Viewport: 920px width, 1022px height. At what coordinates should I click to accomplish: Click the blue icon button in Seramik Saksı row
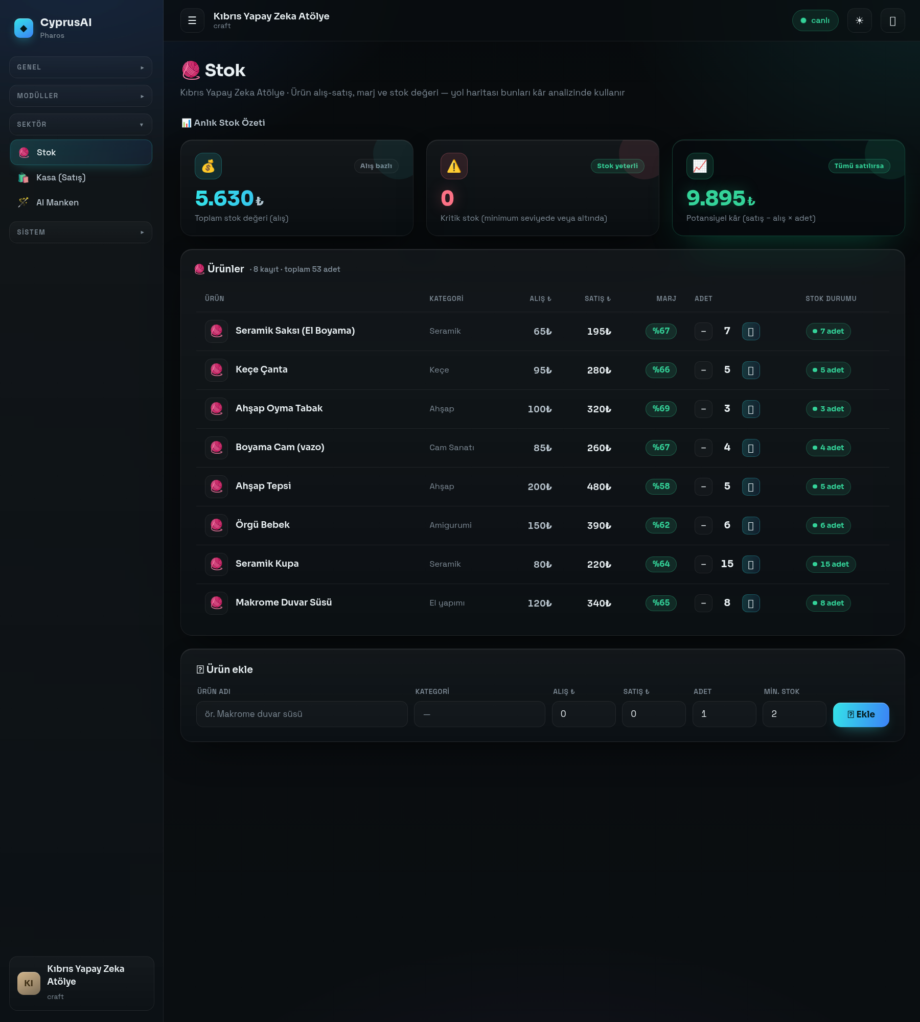click(751, 331)
